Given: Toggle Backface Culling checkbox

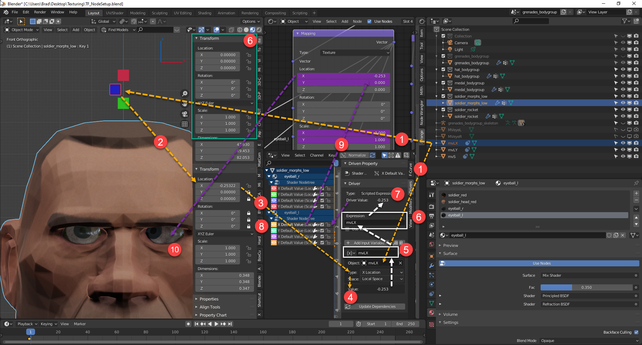Looking at the screenshot, I should [636, 332].
